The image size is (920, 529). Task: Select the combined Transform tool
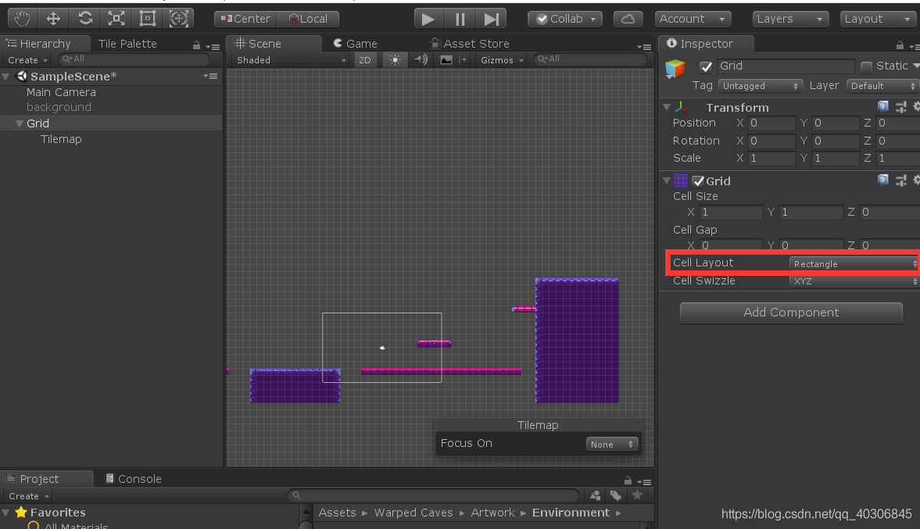(x=179, y=19)
